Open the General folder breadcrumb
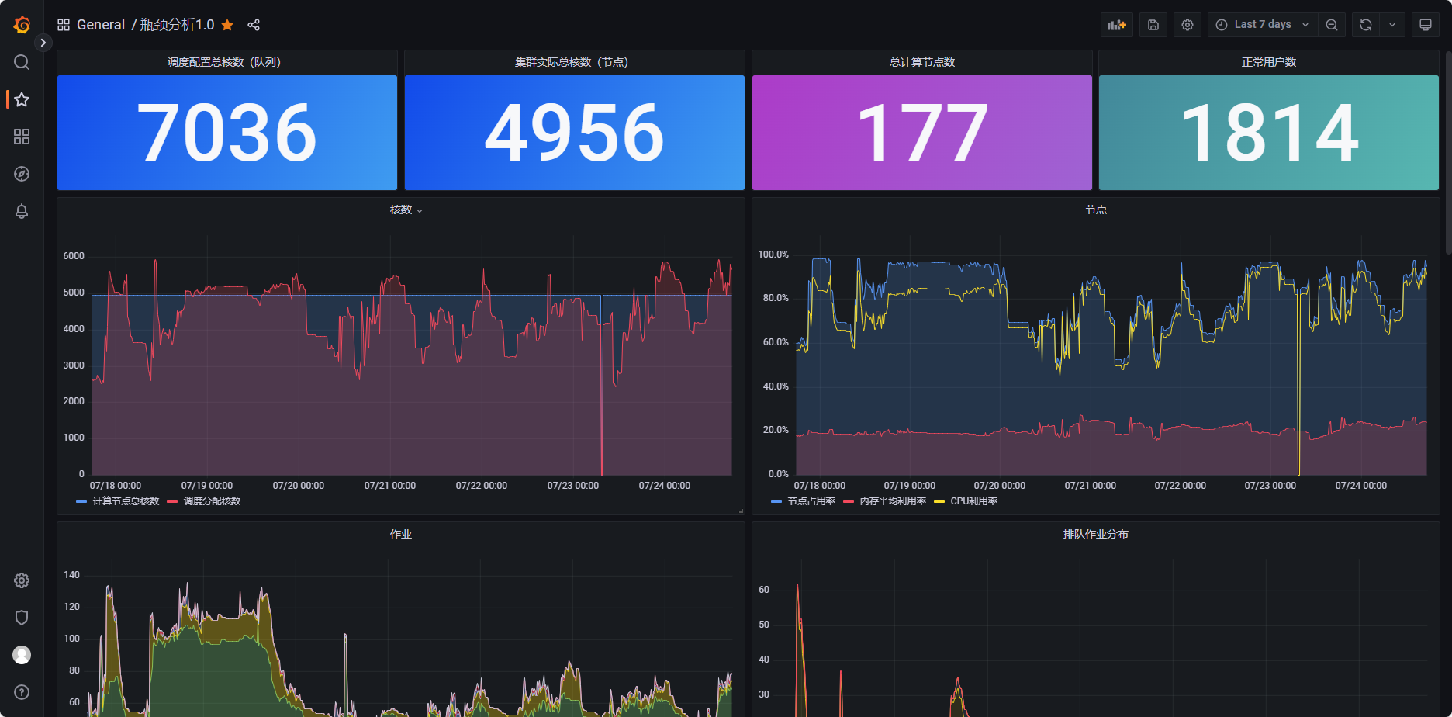1452x717 pixels. 101,25
